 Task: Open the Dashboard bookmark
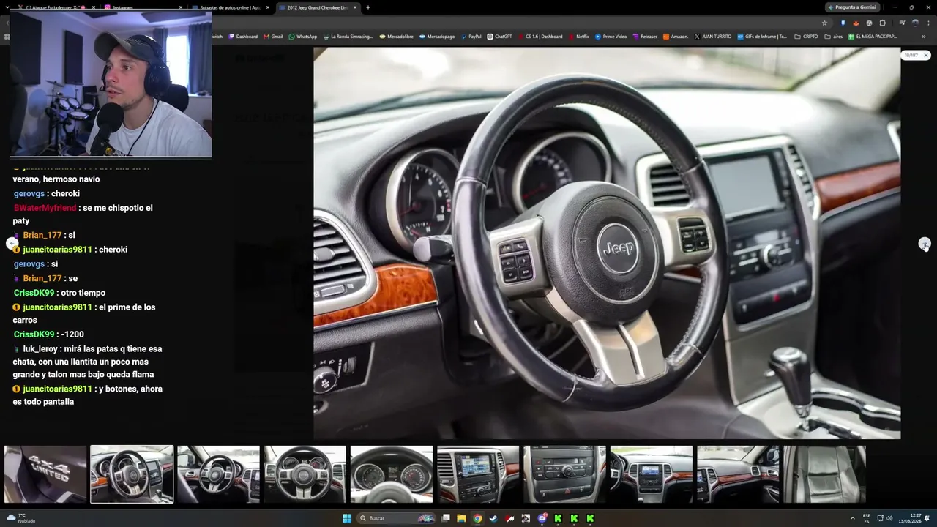point(243,37)
